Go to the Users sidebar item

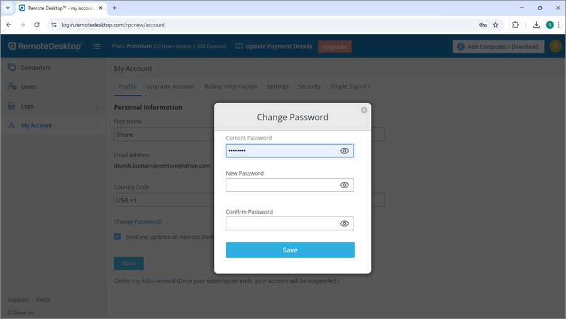[29, 87]
